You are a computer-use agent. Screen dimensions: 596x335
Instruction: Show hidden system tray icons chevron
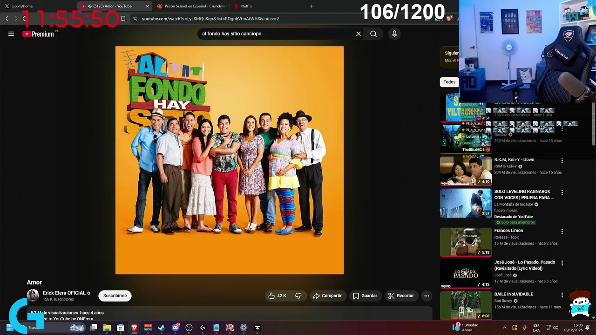click(504, 328)
